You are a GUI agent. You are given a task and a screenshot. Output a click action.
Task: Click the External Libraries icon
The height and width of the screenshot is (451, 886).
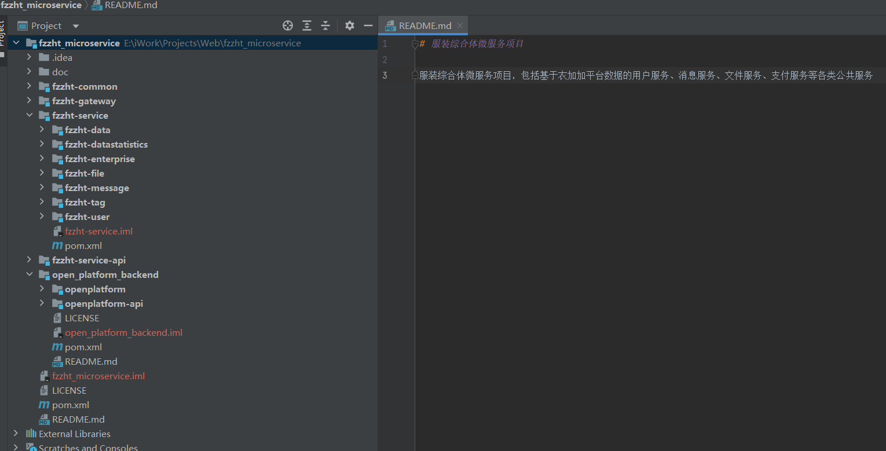coord(31,434)
